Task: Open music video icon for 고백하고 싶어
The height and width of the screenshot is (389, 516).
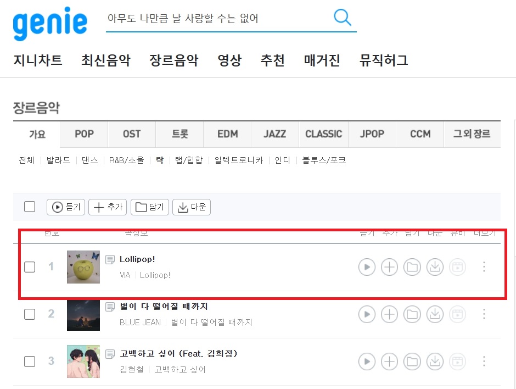Action: (x=457, y=362)
